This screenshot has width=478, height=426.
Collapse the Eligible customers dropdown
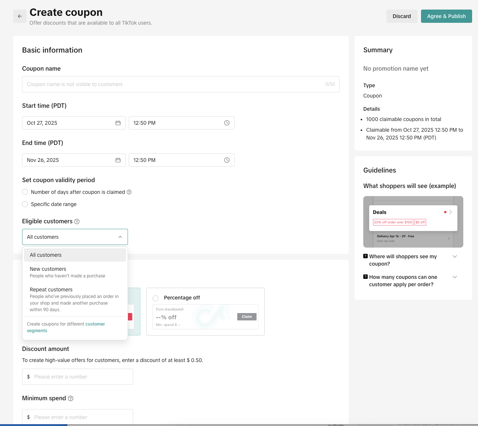[120, 237]
